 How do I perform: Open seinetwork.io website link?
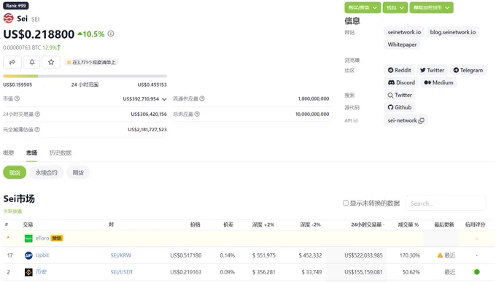pos(404,32)
